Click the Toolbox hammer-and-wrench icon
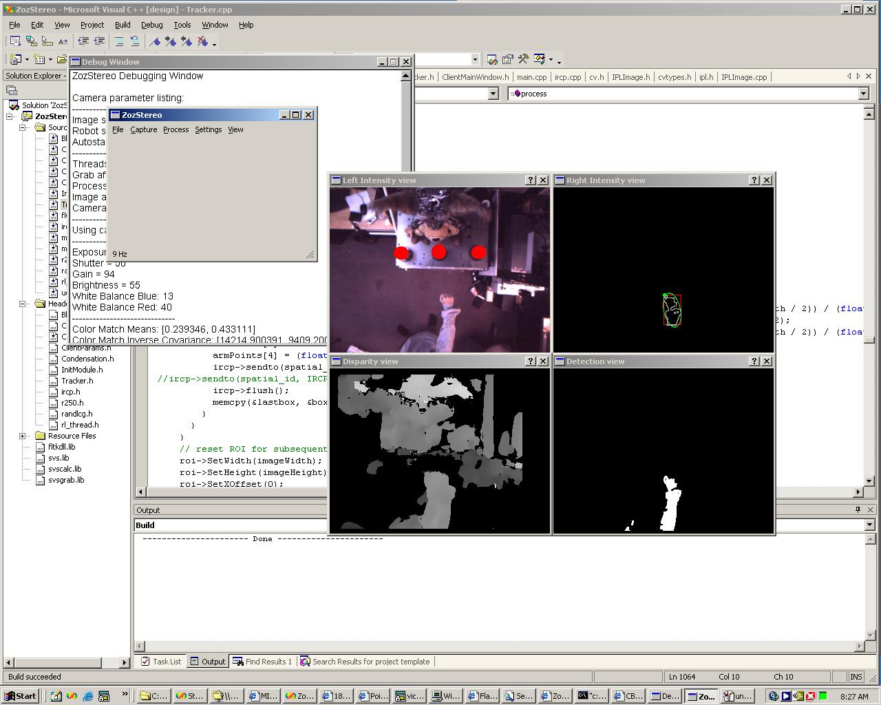This screenshot has width=881, height=705. click(524, 60)
